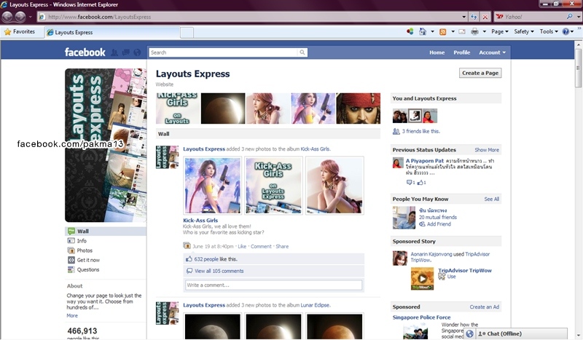
Task: Go back with the browser Back button
Action: 7,17
